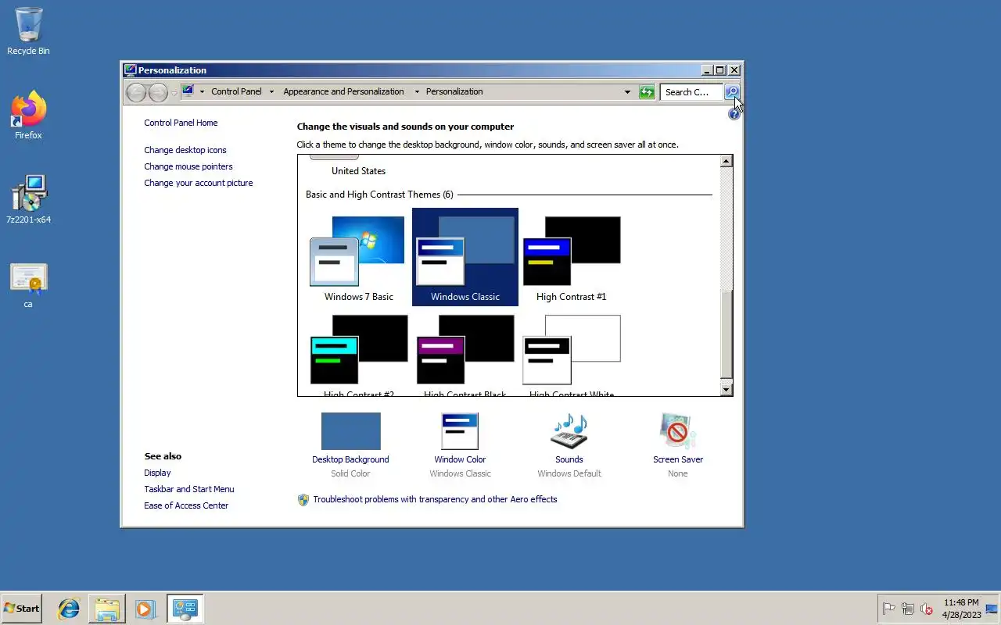Expand dropdown arrow before Control Panel breadcrumb

[202, 91]
